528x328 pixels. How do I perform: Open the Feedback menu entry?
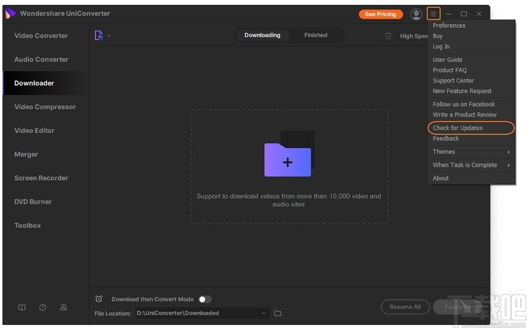pyautogui.click(x=446, y=138)
